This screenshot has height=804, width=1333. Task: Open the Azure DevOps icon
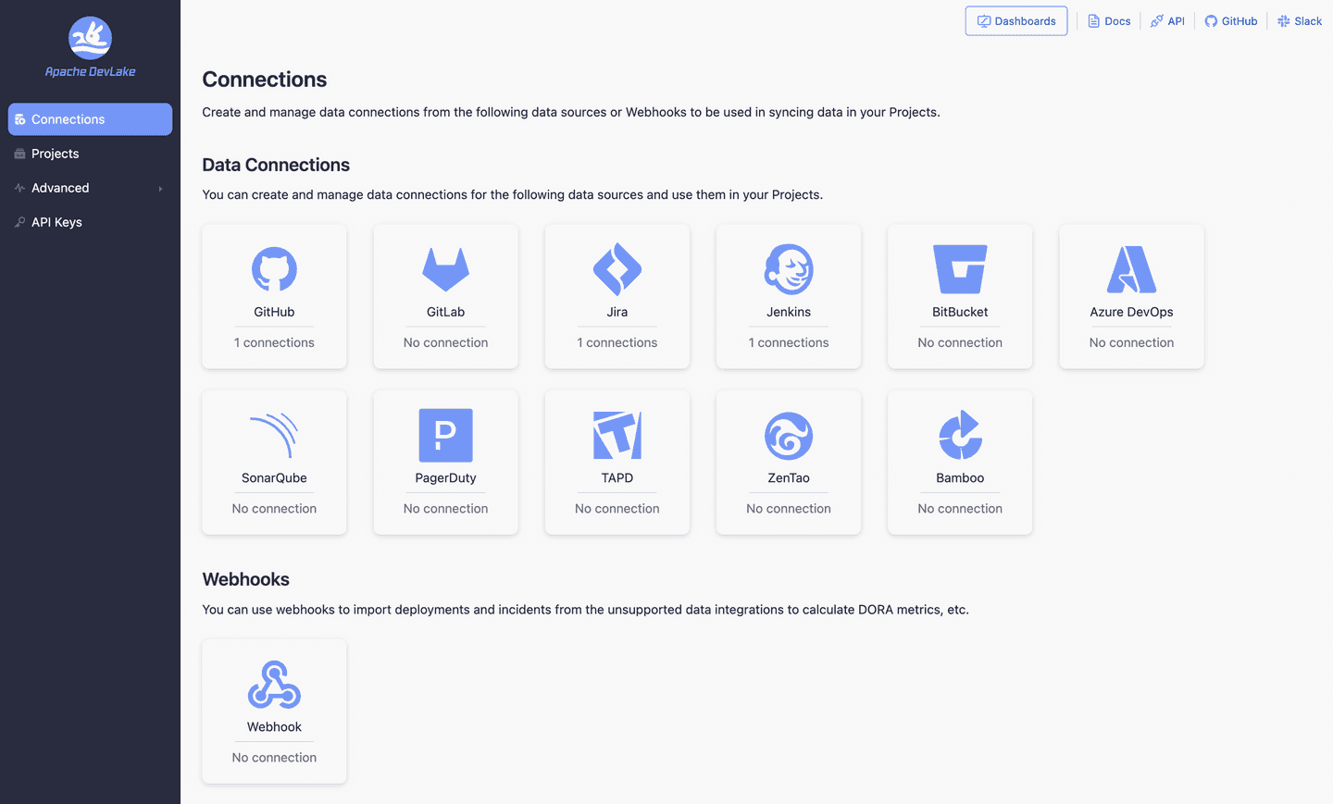point(1131,269)
